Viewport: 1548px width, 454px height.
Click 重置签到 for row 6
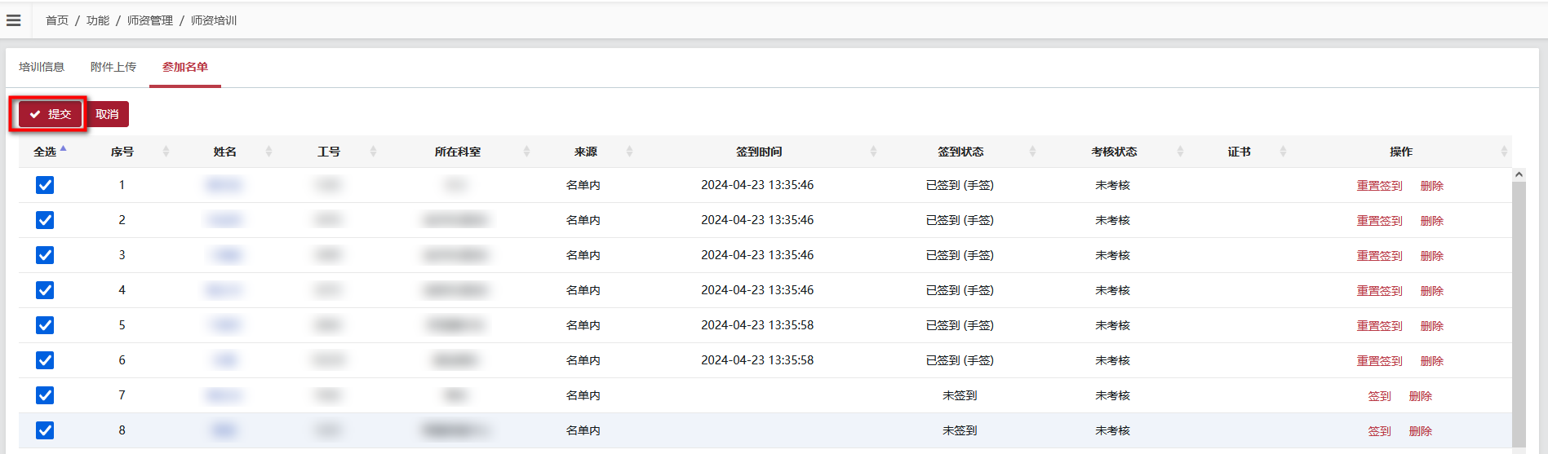pos(1379,361)
